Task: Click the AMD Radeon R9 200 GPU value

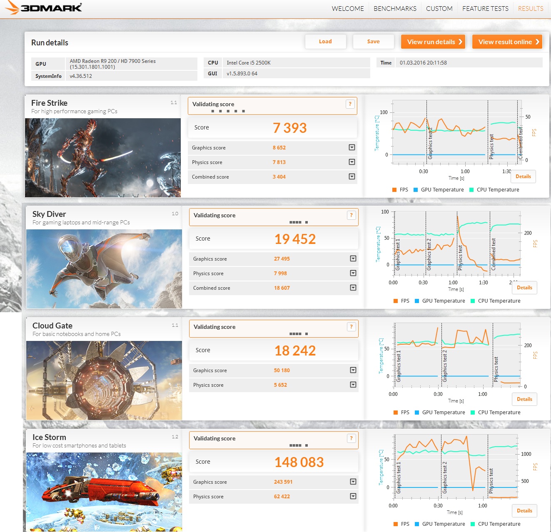Action: (113, 64)
